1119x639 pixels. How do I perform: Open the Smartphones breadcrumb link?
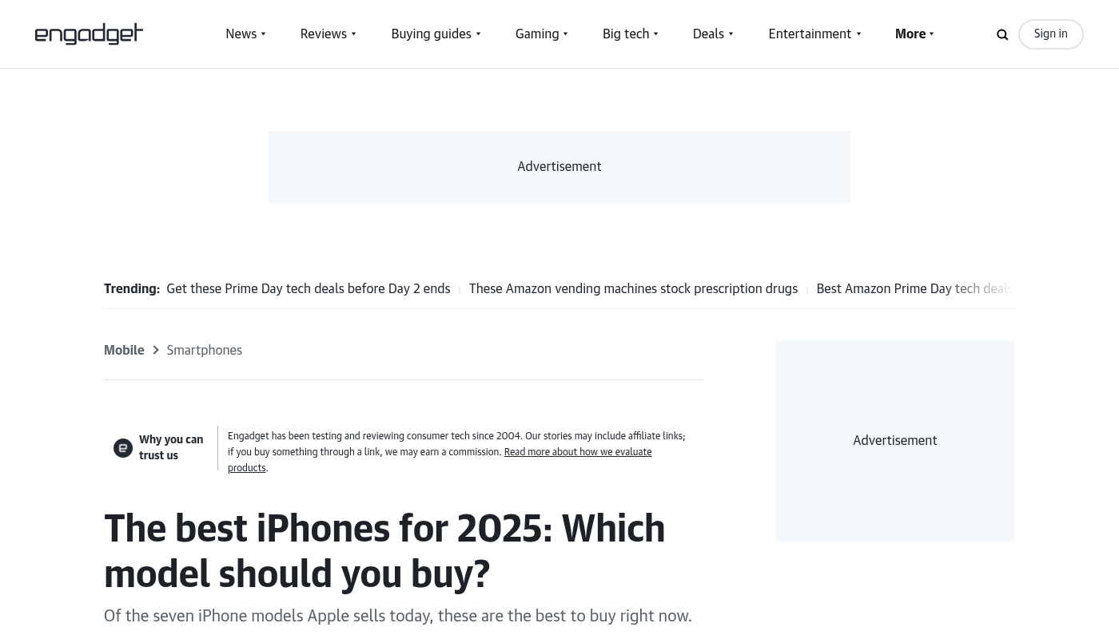click(204, 351)
